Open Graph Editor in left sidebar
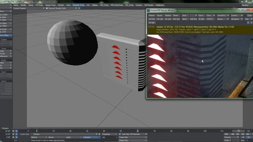 6,20
